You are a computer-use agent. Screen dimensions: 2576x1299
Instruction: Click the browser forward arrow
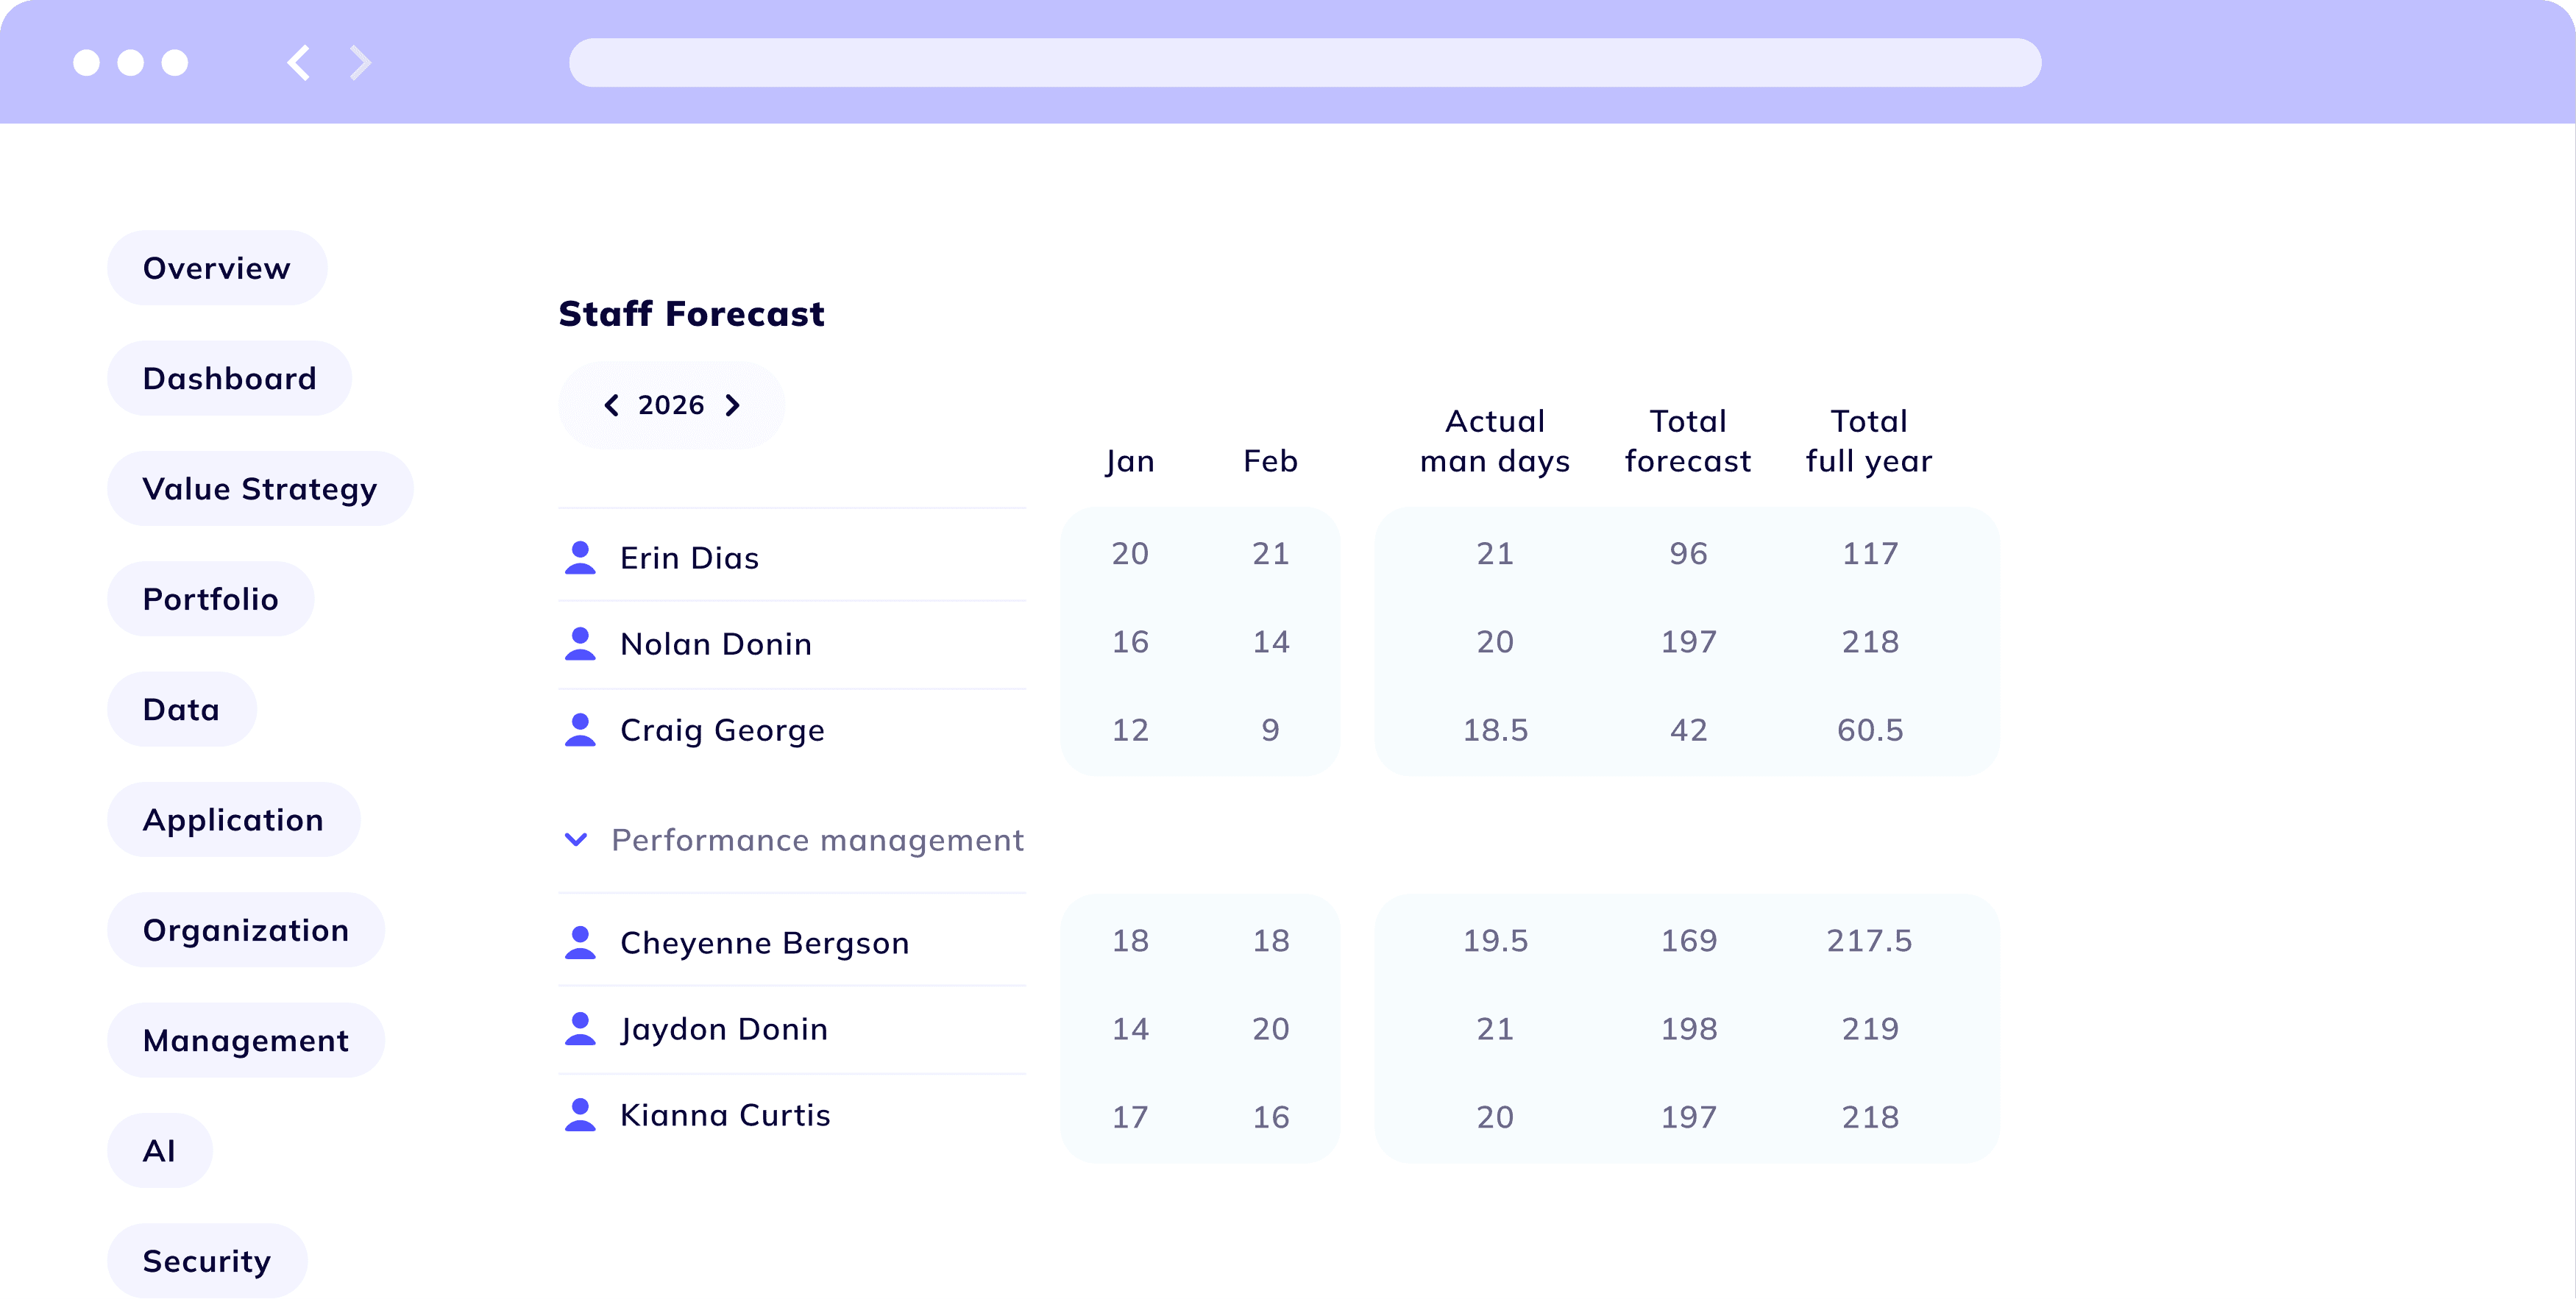pyautogui.click(x=361, y=63)
